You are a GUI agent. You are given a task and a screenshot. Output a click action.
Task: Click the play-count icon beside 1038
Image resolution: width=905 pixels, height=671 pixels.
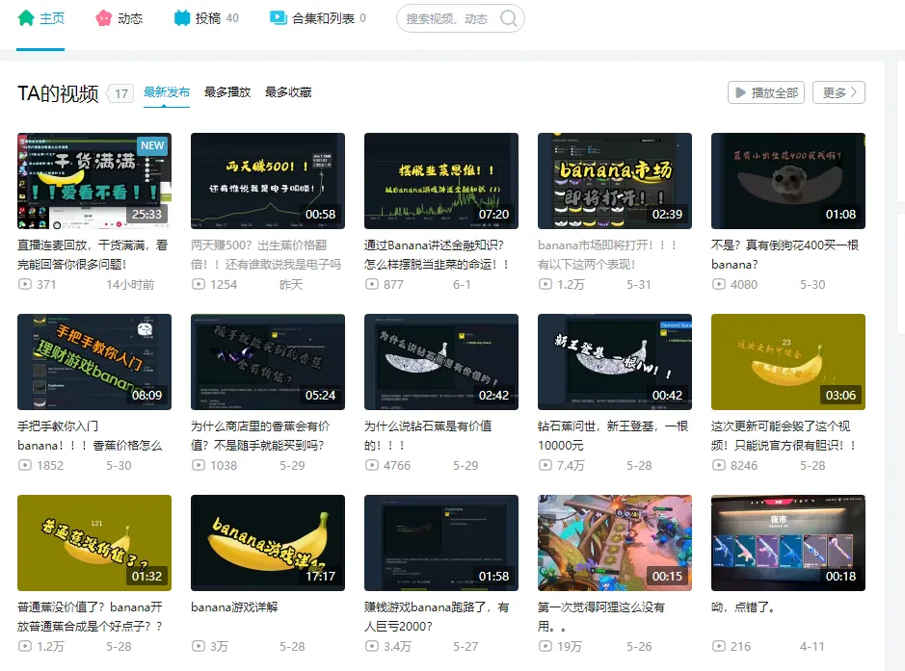tap(199, 465)
